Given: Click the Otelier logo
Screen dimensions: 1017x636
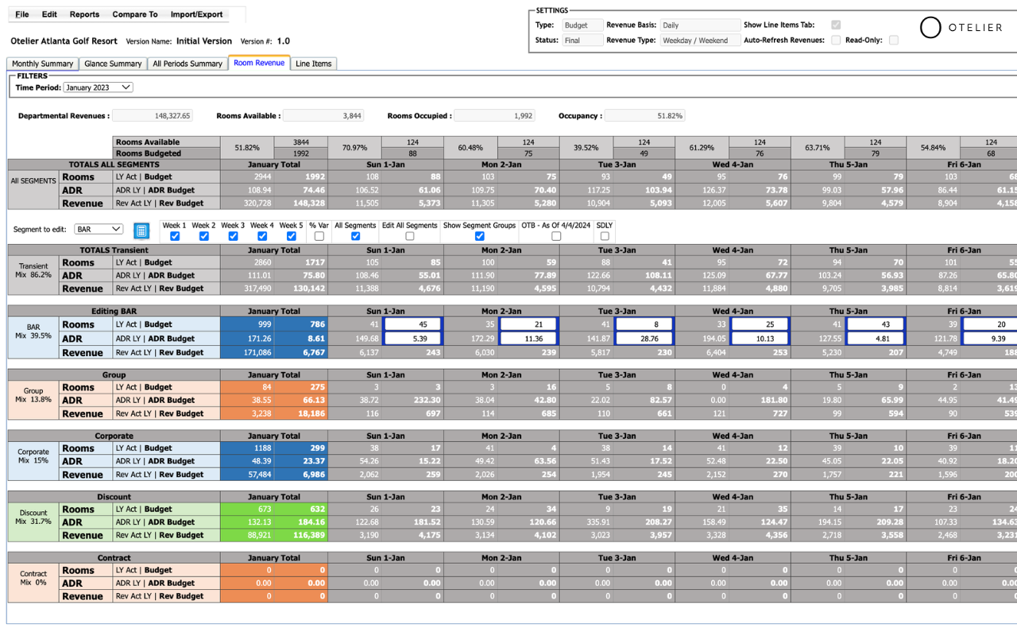Looking at the screenshot, I should [x=961, y=28].
